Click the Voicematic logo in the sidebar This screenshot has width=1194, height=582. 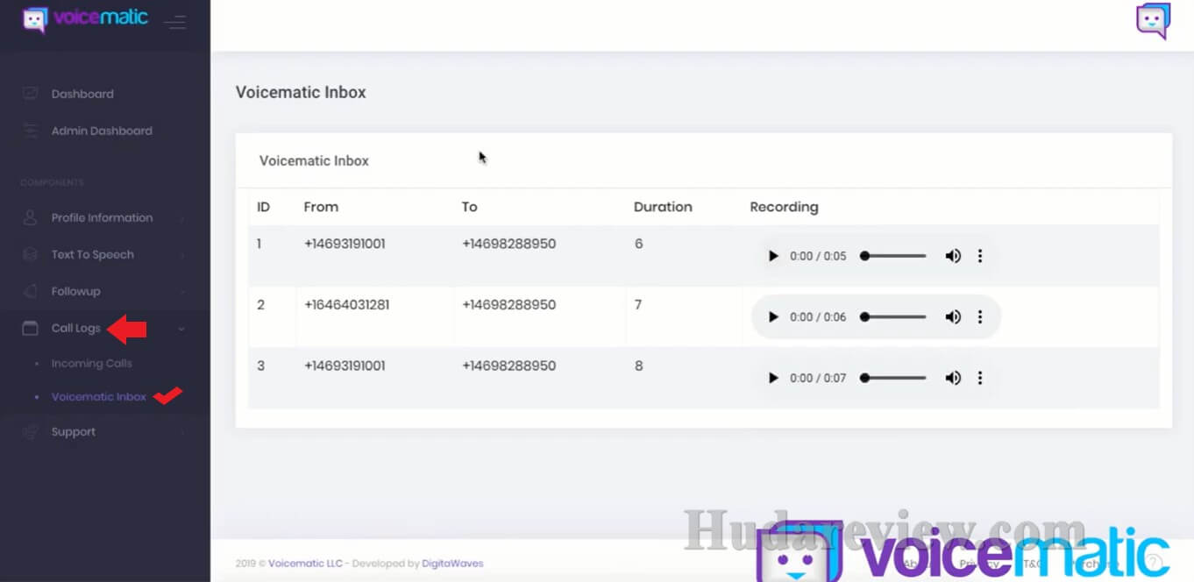click(x=85, y=18)
